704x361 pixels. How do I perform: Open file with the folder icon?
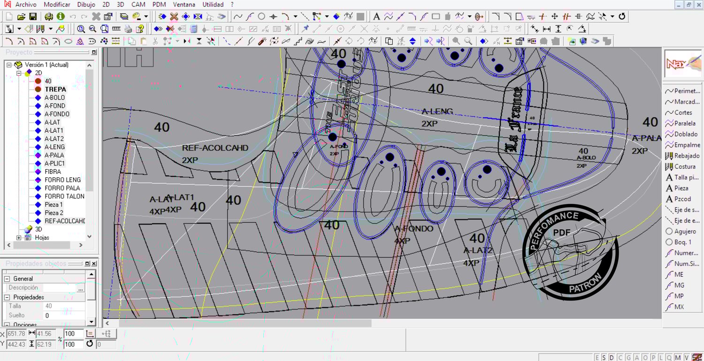pos(21,16)
